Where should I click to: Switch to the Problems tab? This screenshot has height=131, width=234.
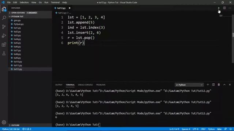point(101,85)
